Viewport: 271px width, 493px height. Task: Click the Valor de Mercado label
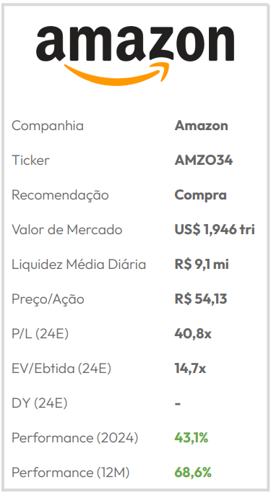point(66,230)
